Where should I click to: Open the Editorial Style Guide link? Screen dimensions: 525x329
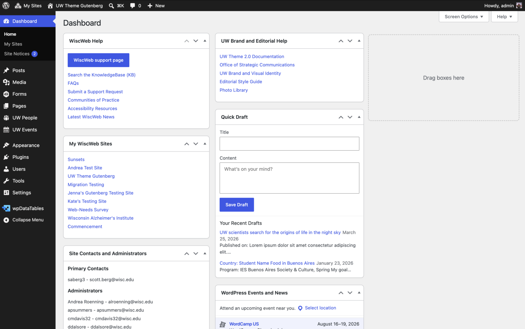click(x=241, y=82)
